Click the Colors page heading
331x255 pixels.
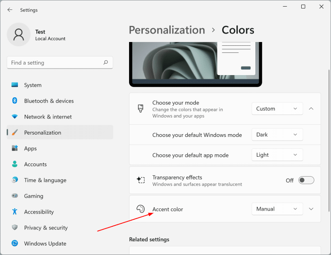238,30
